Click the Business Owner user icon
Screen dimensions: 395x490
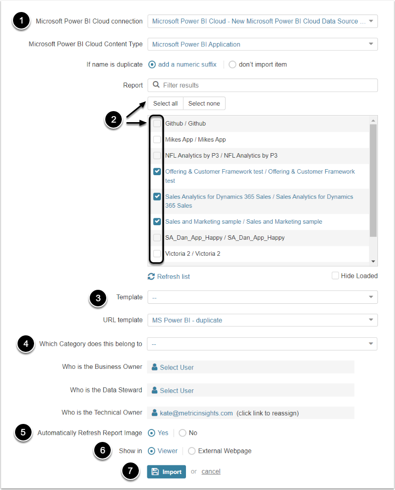[x=155, y=367]
